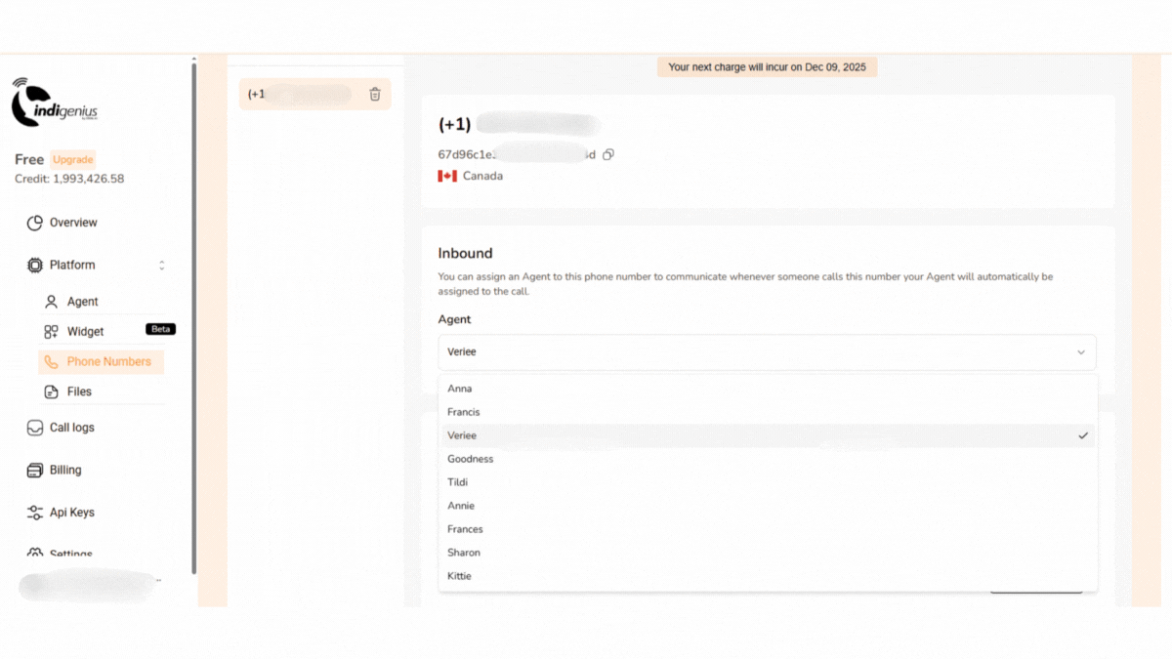Click the Indigenius logo
Image resolution: width=1172 pixels, height=659 pixels.
coord(55,103)
